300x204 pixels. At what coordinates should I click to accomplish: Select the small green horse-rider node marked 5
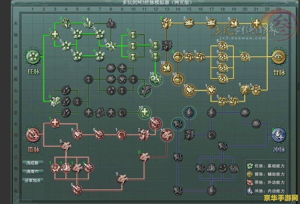[x=111, y=46]
